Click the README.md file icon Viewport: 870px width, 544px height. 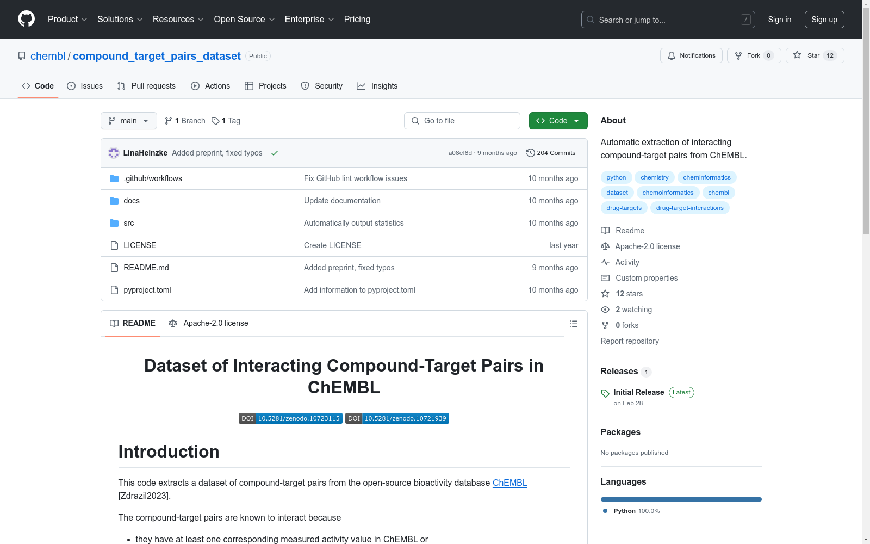point(114,268)
